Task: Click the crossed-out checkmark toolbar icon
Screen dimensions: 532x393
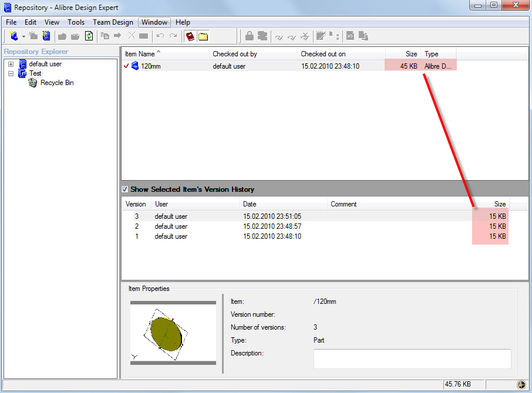Action: coord(305,36)
